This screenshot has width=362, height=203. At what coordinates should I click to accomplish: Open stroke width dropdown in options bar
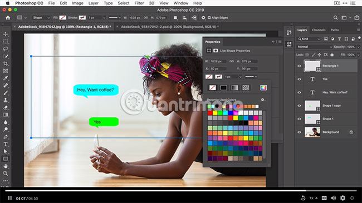104,18
